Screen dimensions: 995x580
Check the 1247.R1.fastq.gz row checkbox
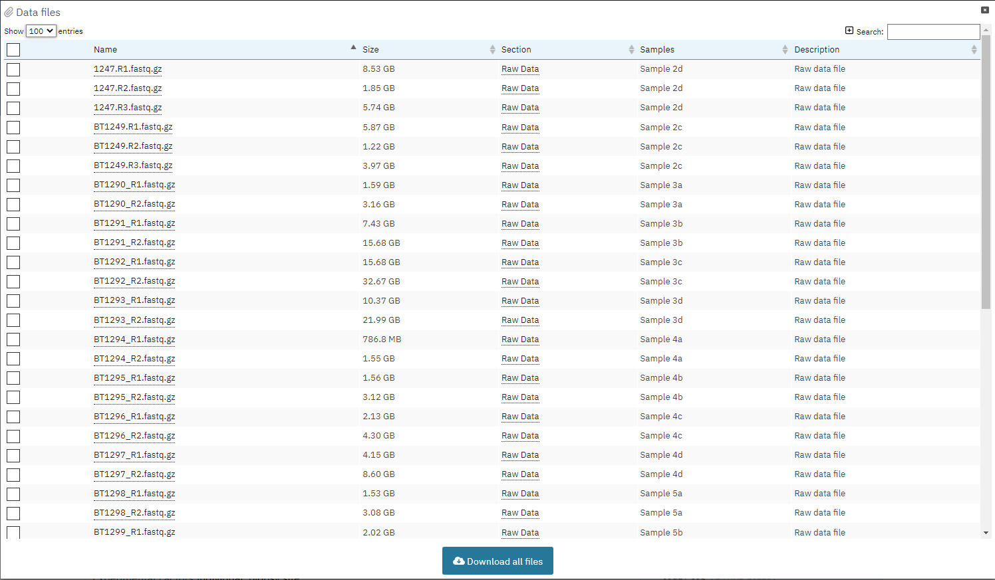tap(13, 70)
